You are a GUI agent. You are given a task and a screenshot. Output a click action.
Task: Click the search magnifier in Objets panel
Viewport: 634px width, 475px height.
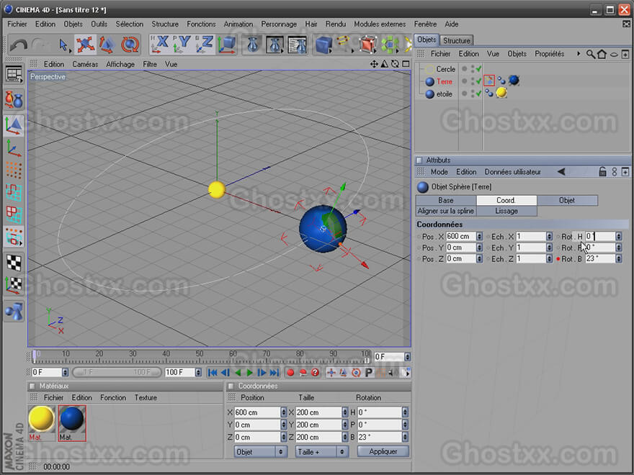pyautogui.click(x=590, y=54)
